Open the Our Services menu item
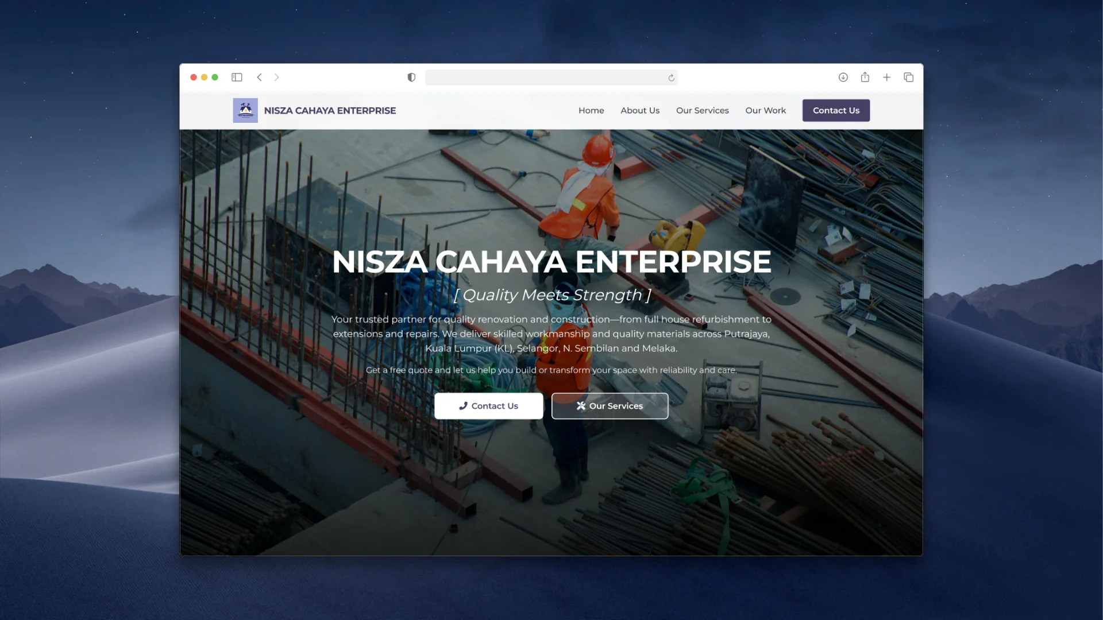The height and width of the screenshot is (620, 1103). coord(702,110)
